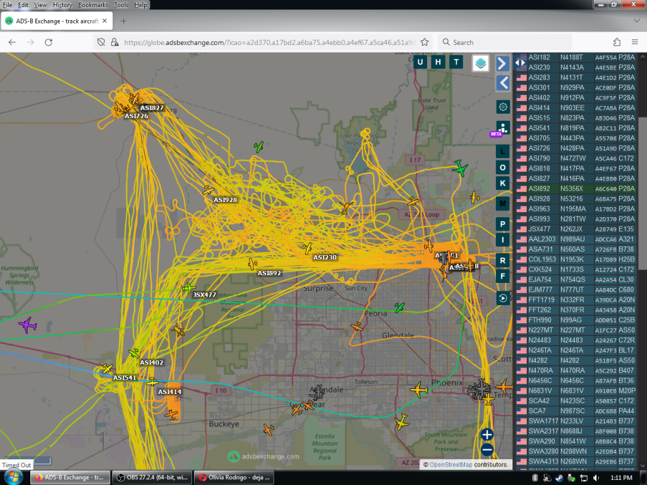Viewport: 647px width, 485px height.
Task: Select the ASI928 aircraft icon on map
Action: [209, 190]
